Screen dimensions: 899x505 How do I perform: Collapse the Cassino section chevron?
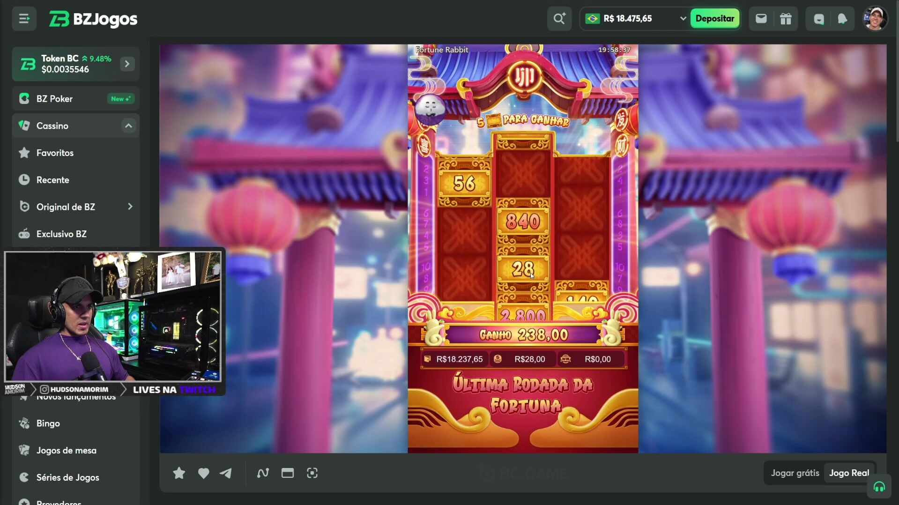pos(128,126)
